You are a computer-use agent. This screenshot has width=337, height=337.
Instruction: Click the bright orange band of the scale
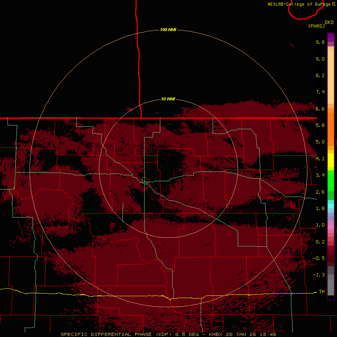coord(331,129)
